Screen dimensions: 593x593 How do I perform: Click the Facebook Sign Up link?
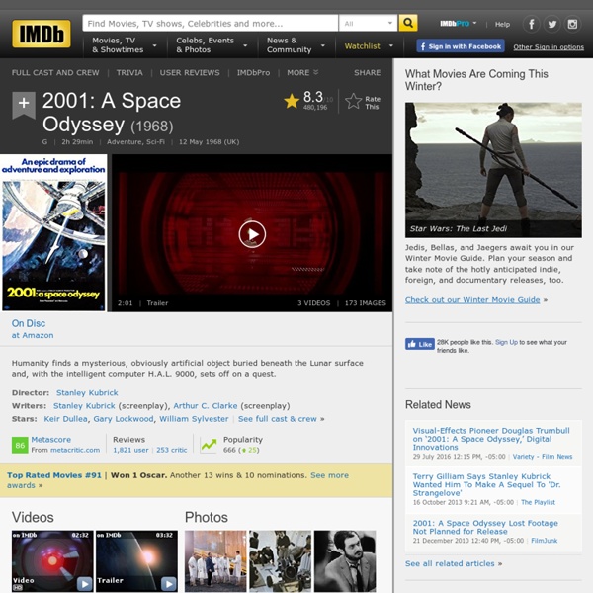[506, 342]
